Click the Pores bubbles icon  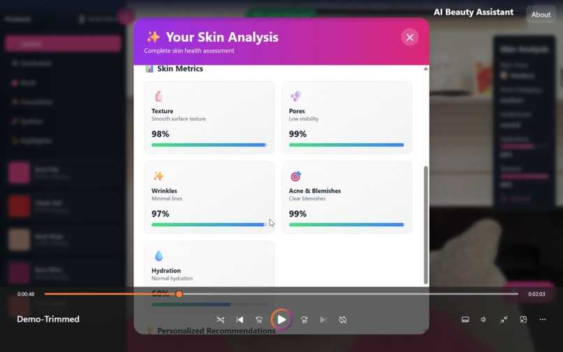pos(296,96)
